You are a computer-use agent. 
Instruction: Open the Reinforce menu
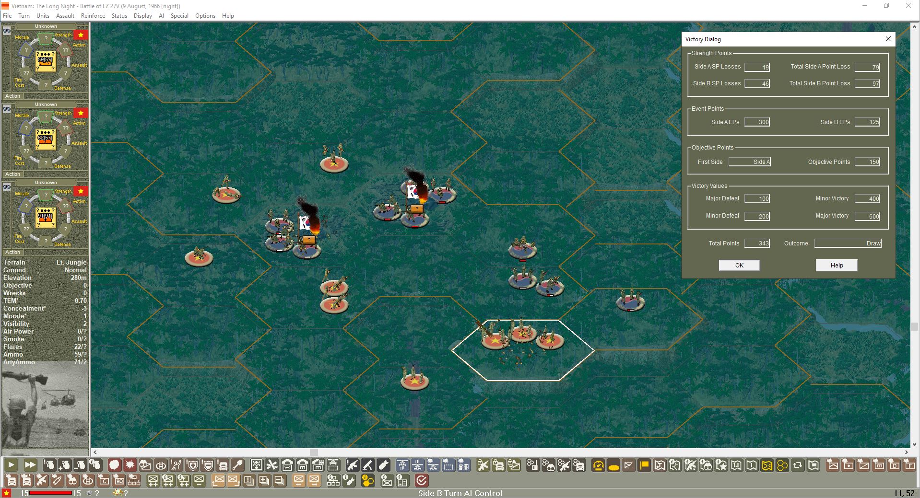point(93,16)
